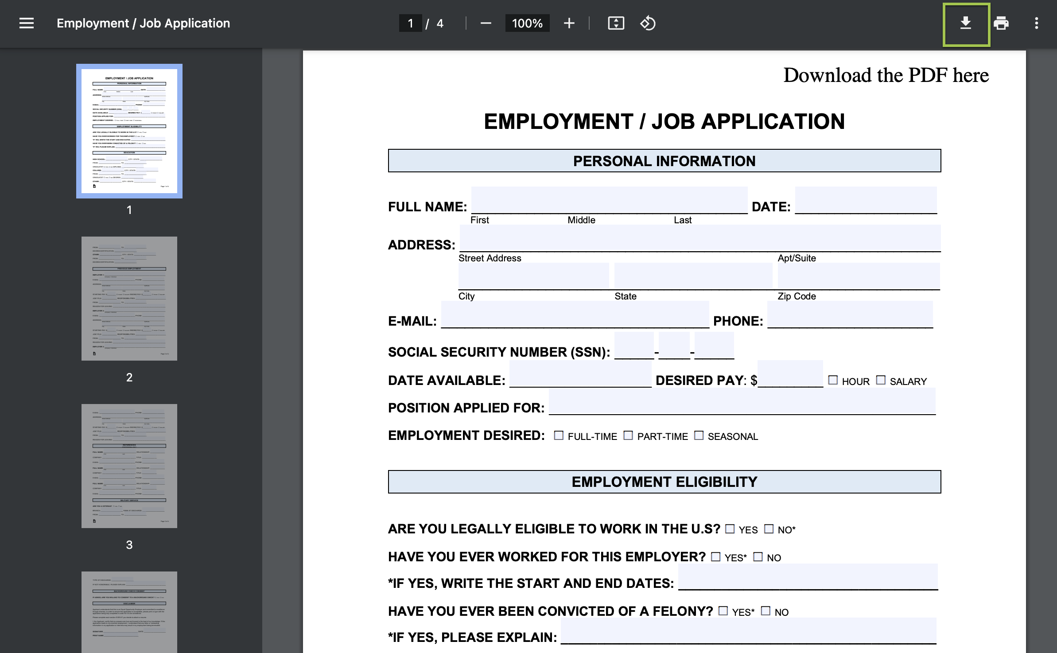Screen dimensions: 1057x653
Task: Open the three-dot more actions menu
Action: [x=1037, y=23]
